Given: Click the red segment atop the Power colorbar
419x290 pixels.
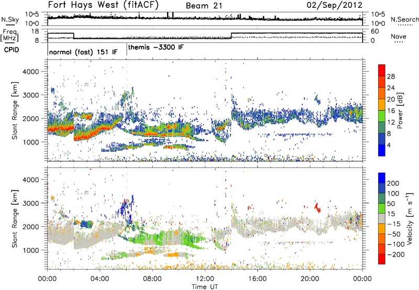Looking at the screenshot, I should [382, 71].
